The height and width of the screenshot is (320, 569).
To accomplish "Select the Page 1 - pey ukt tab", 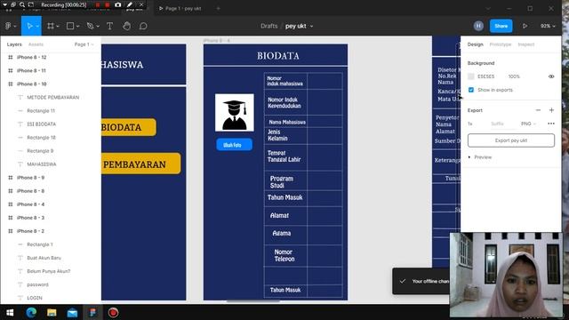I will point(180,8).
